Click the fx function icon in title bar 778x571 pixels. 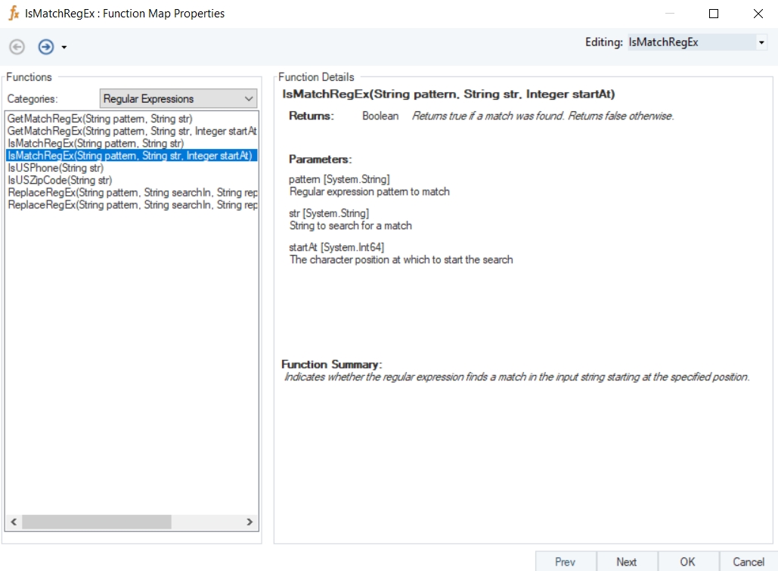point(13,14)
